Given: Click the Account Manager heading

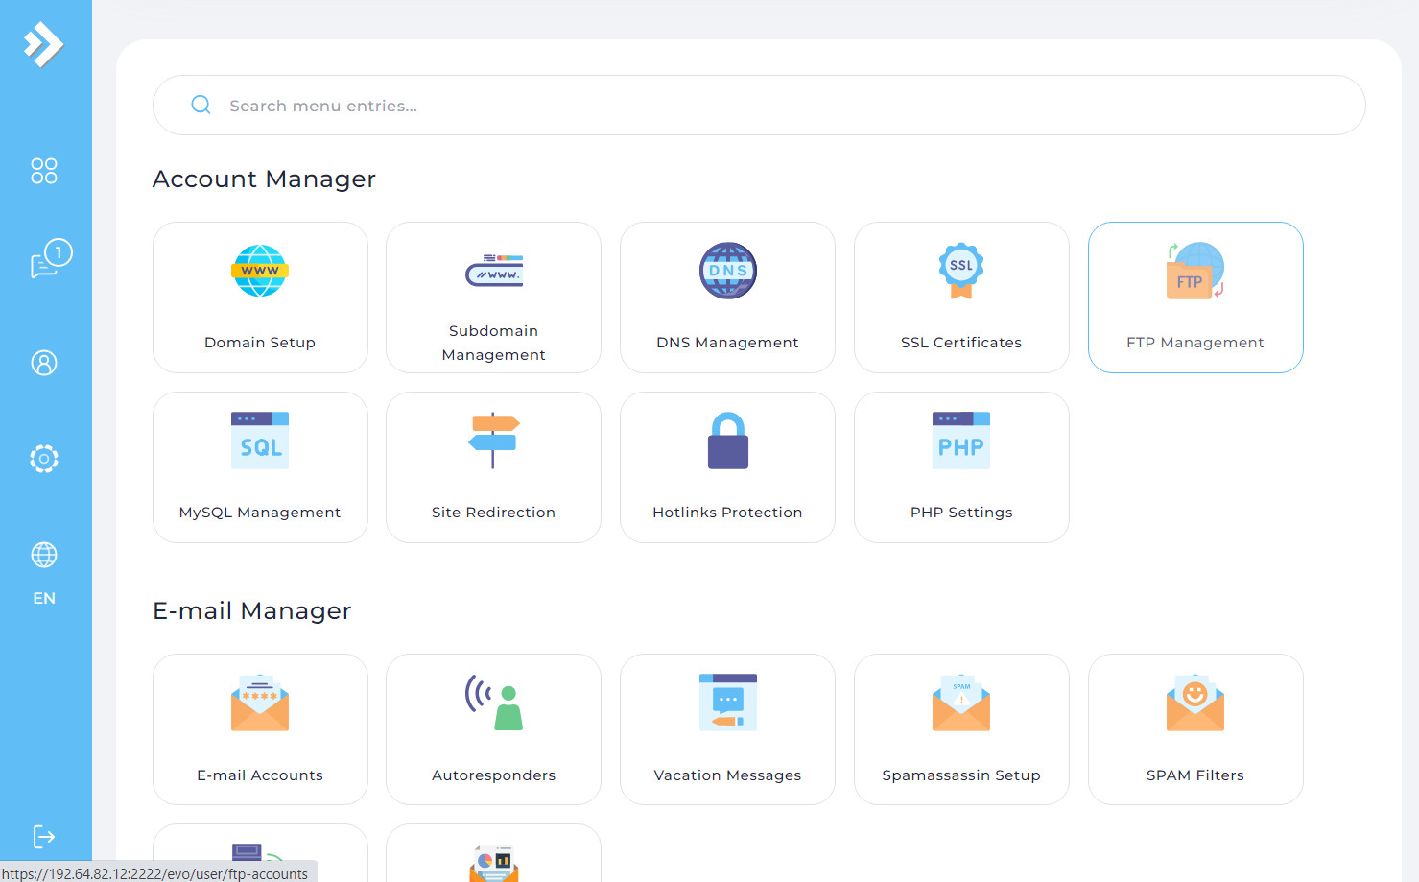Looking at the screenshot, I should (264, 179).
